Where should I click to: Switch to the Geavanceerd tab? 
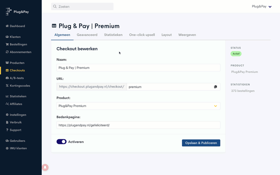pyautogui.click(x=87, y=35)
